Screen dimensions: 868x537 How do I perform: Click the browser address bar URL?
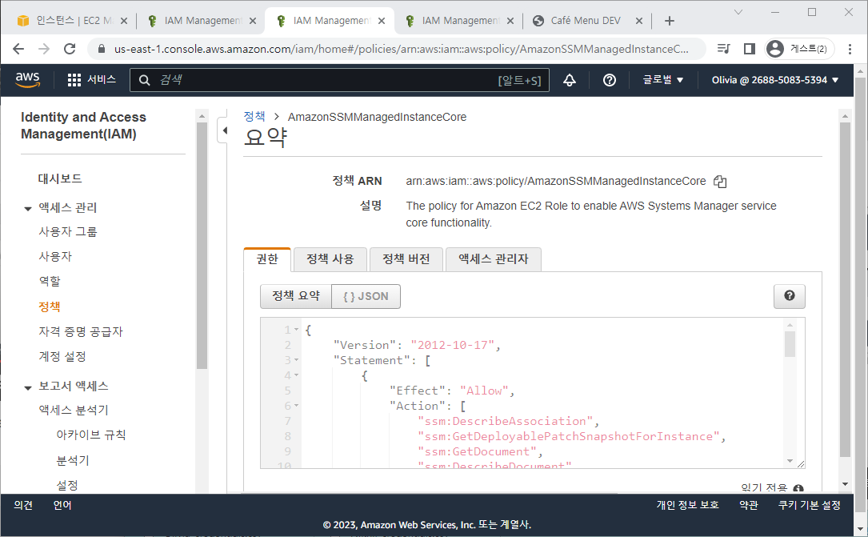pos(402,49)
